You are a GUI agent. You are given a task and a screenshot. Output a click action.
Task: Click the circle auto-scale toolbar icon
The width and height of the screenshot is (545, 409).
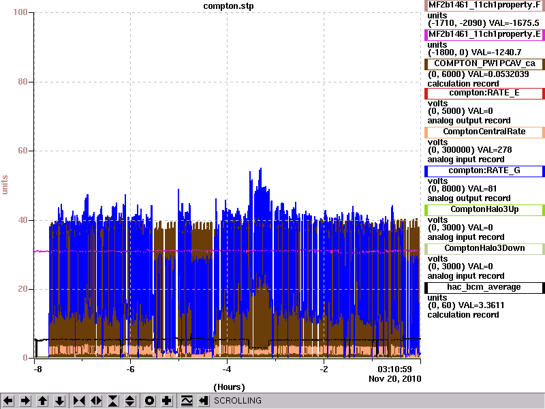pyautogui.click(x=150, y=401)
